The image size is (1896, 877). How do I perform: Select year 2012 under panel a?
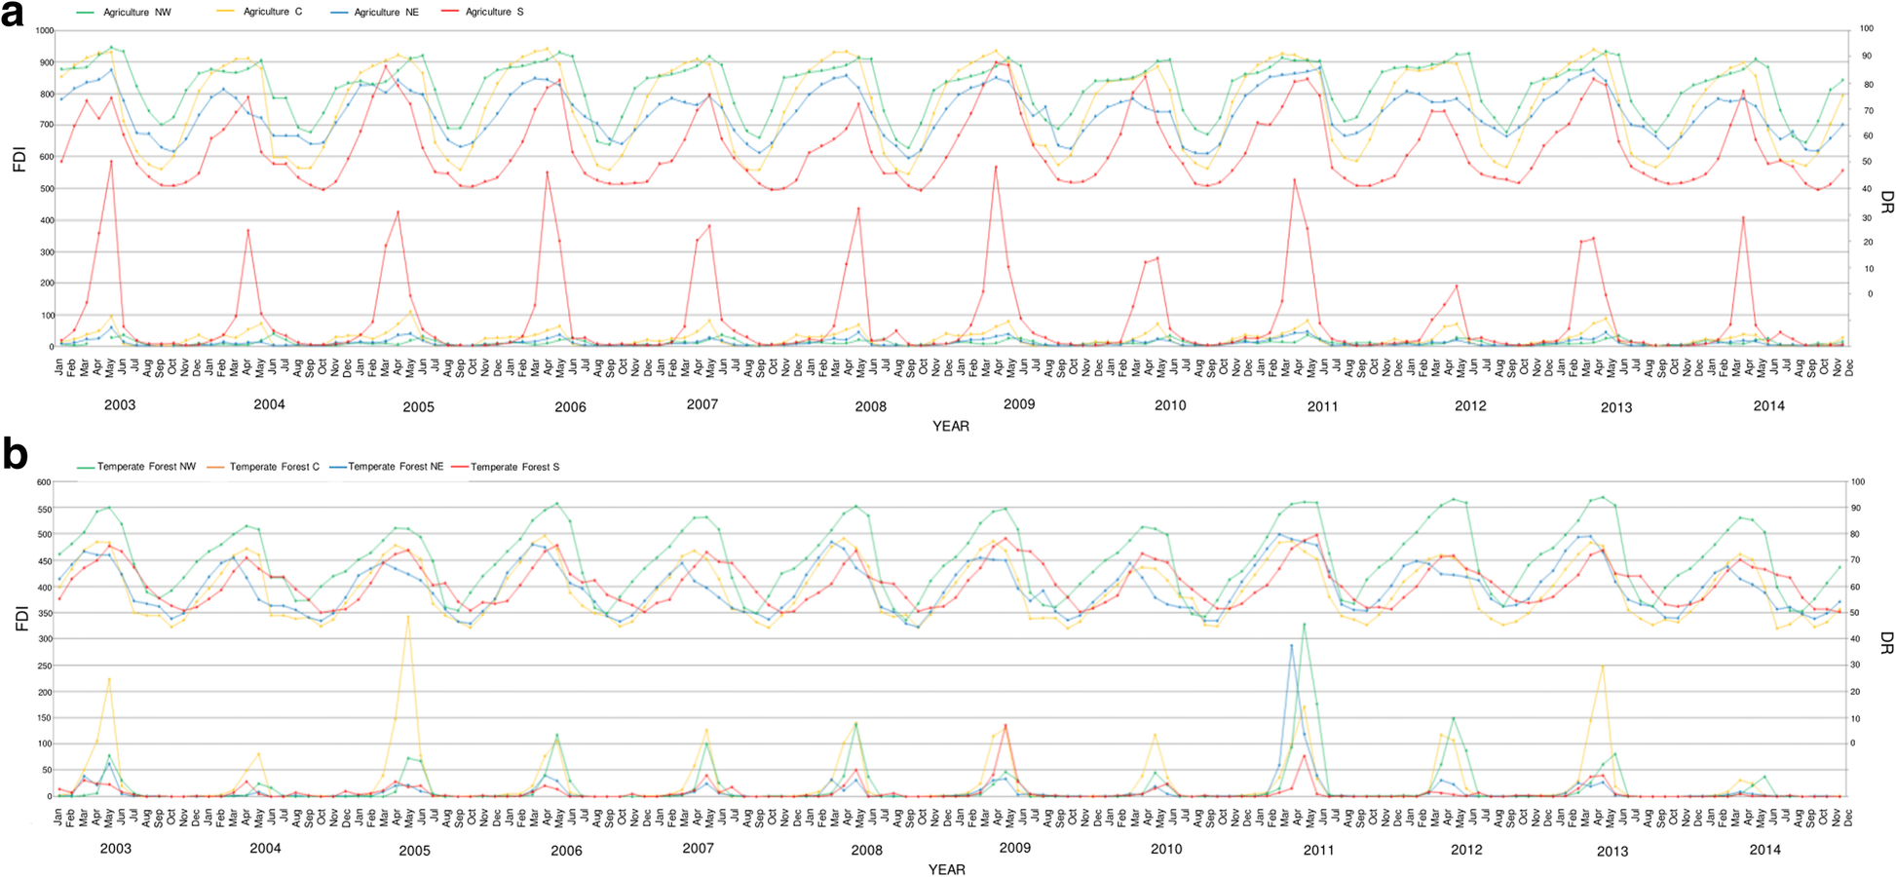pyautogui.click(x=1470, y=405)
